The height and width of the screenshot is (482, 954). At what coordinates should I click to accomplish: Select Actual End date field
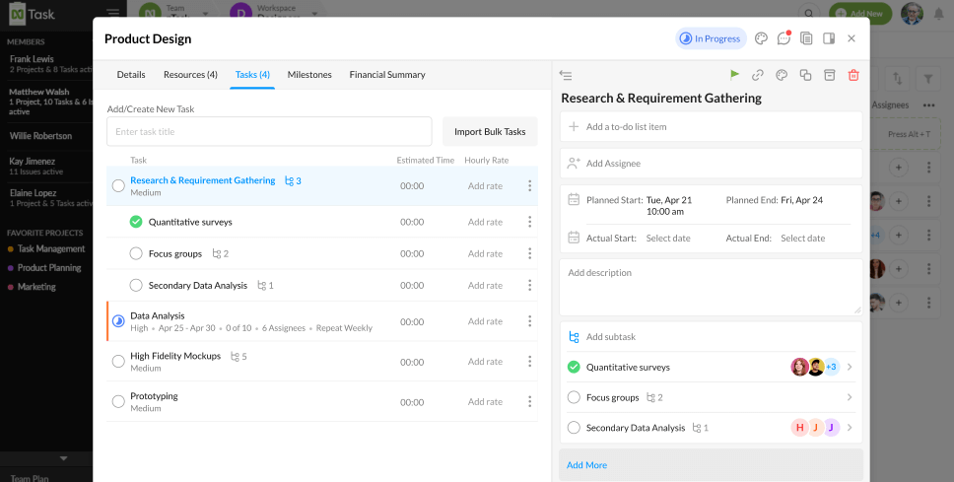[802, 238]
